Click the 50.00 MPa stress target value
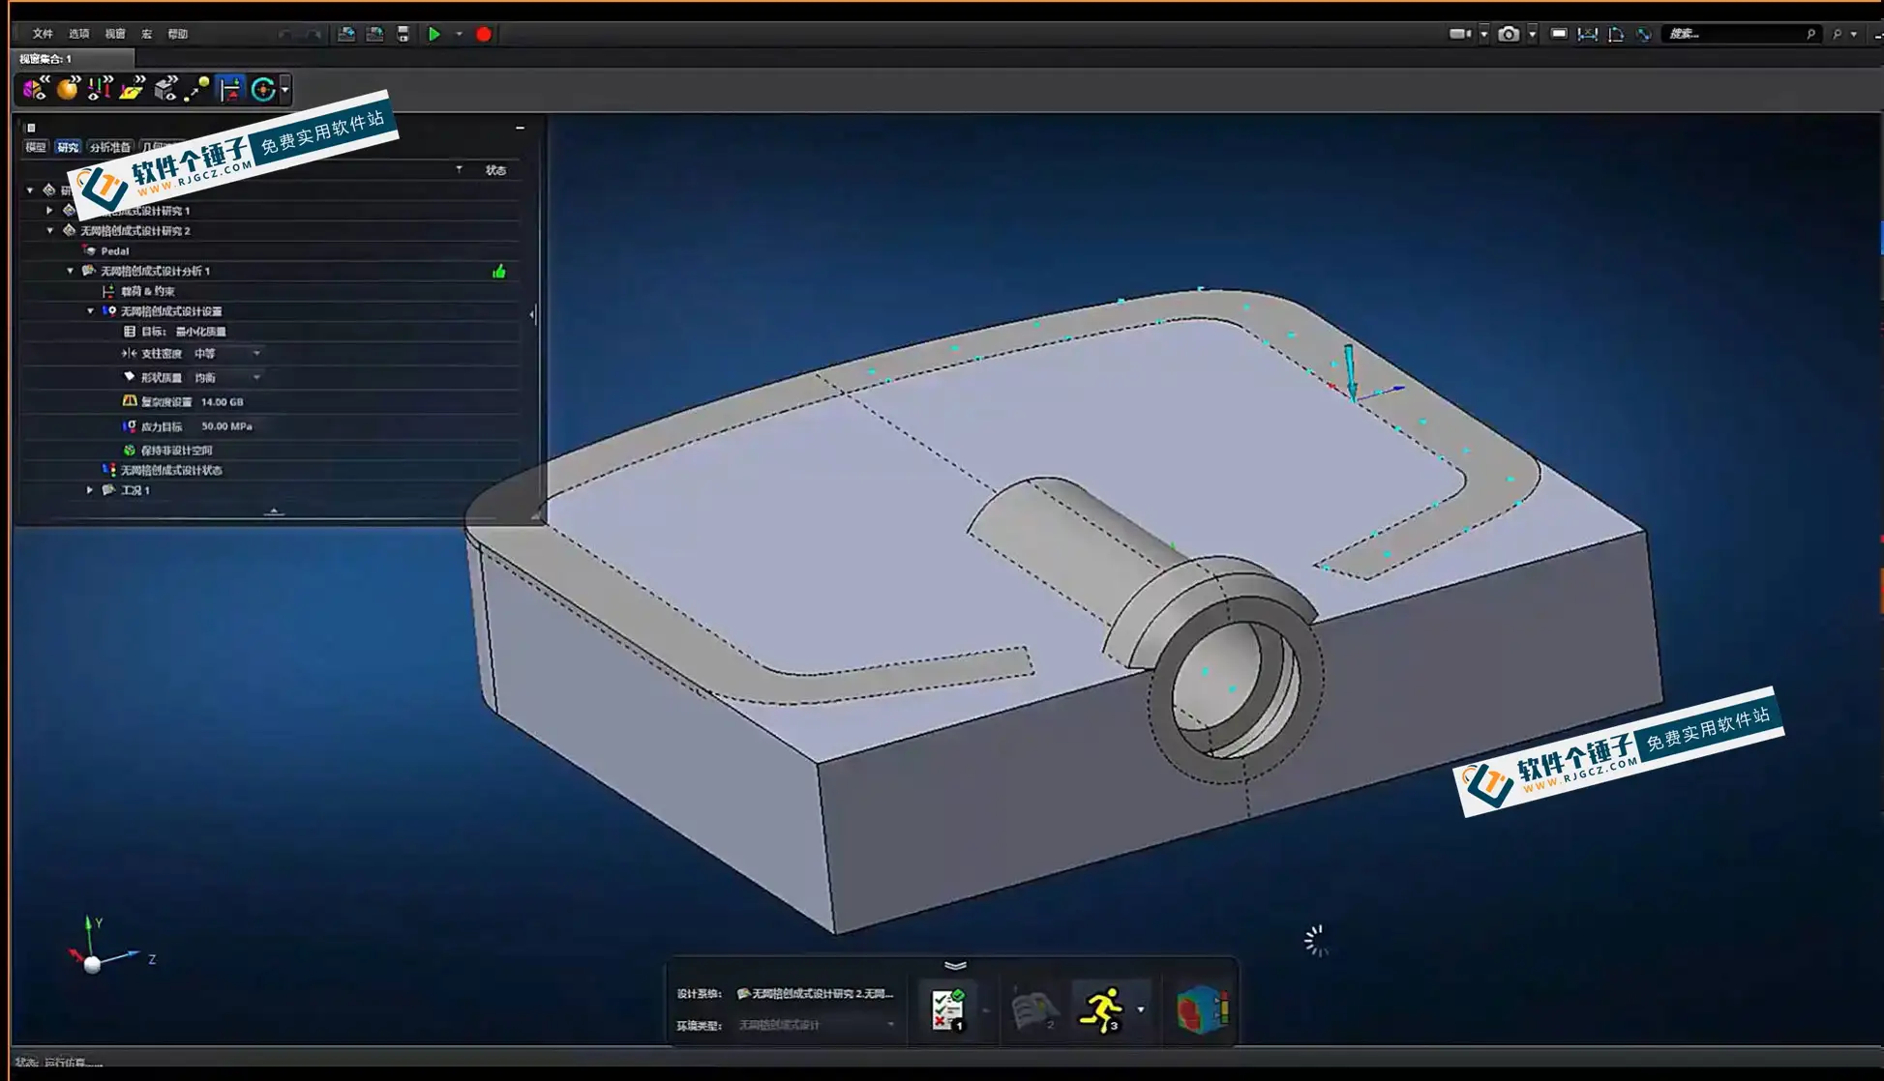The width and height of the screenshot is (1884, 1081). pyautogui.click(x=226, y=426)
